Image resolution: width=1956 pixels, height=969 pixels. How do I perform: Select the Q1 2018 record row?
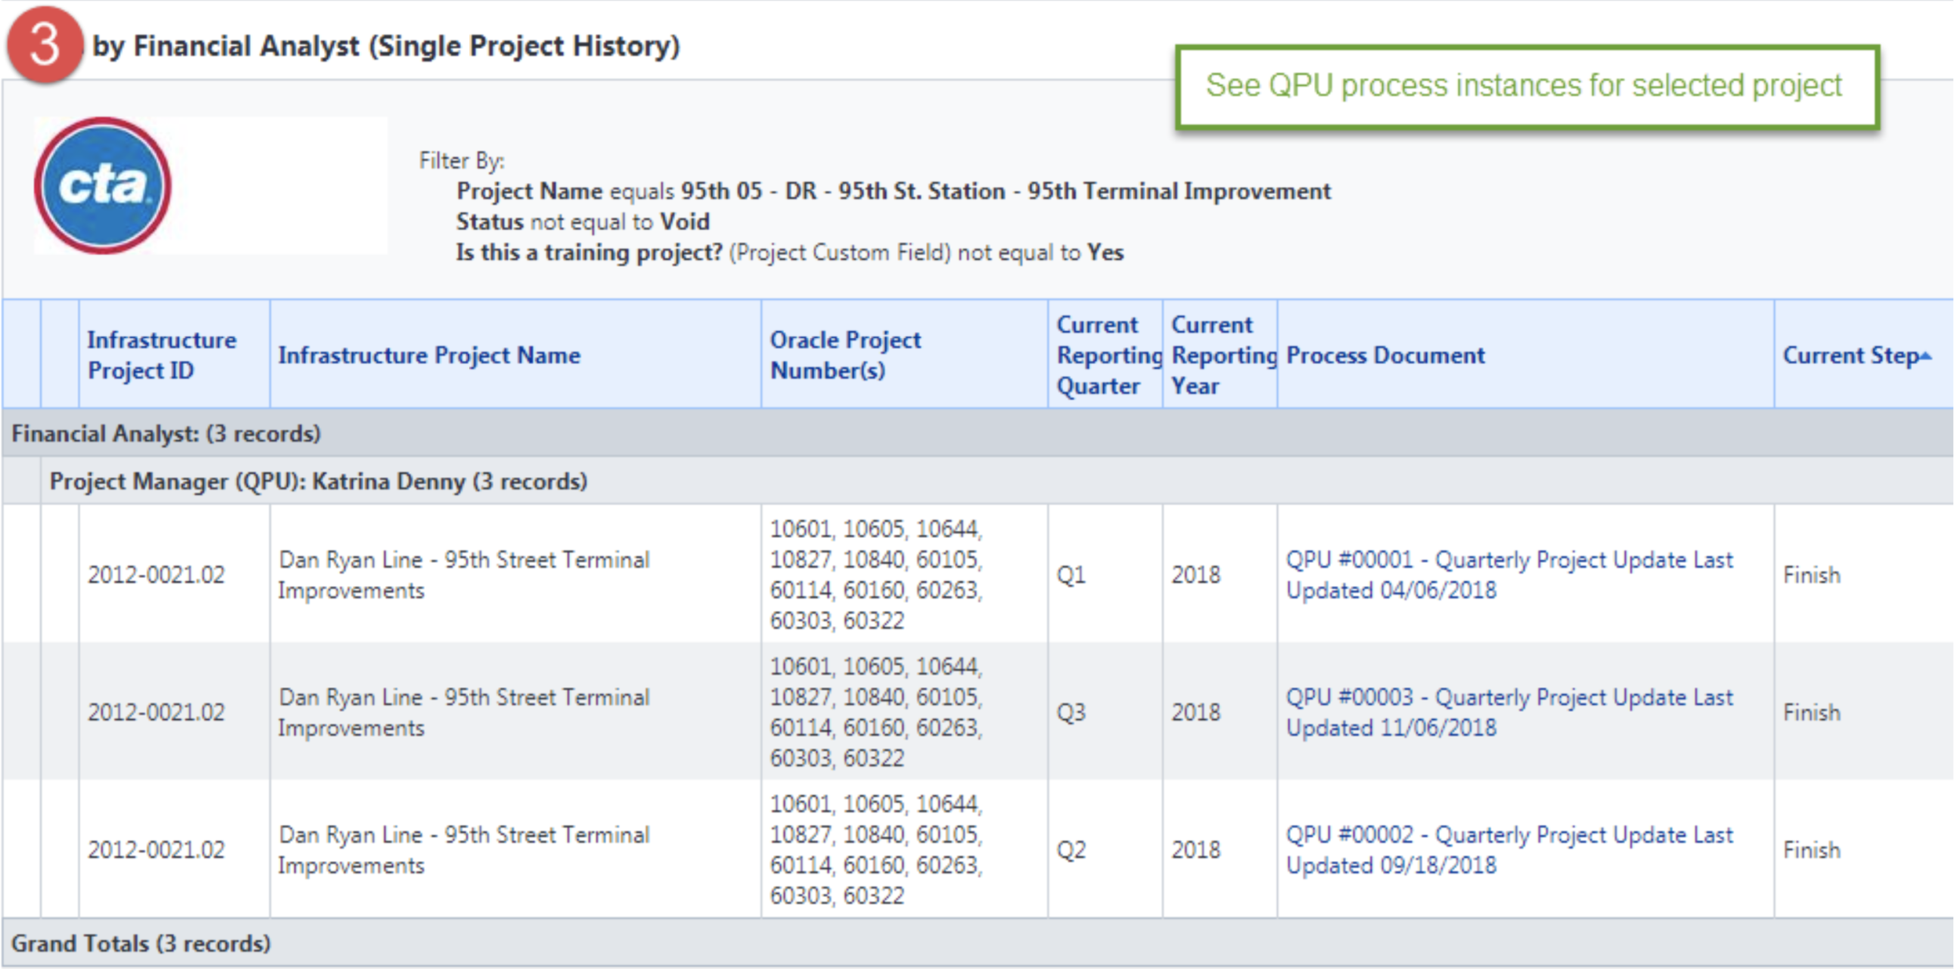point(978,574)
